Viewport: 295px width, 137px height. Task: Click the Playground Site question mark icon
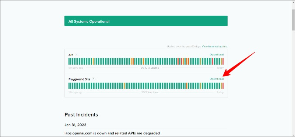point(94,79)
